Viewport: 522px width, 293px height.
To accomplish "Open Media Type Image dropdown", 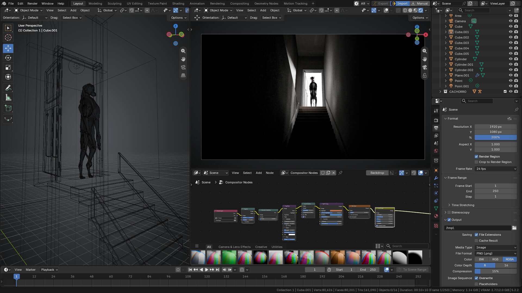I will 496,247.
